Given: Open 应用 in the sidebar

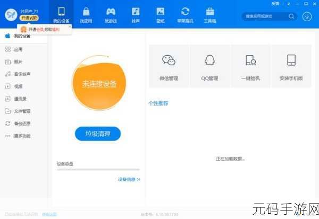Looking at the screenshot, I should (24, 49).
